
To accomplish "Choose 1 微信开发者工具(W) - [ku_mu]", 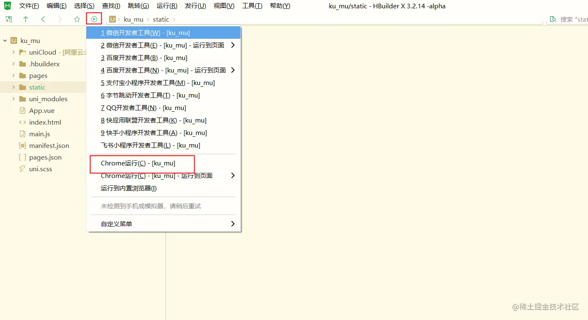I will tap(163, 32).
